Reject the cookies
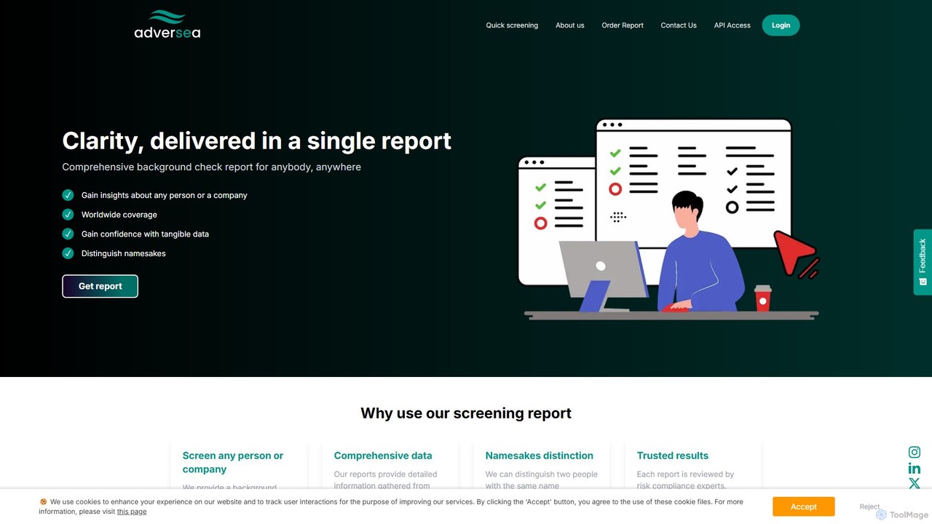Screen dimensions: 932x524 [869, 507]
